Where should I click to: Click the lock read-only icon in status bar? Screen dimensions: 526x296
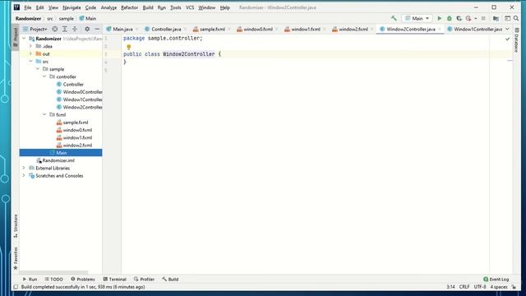514,287
